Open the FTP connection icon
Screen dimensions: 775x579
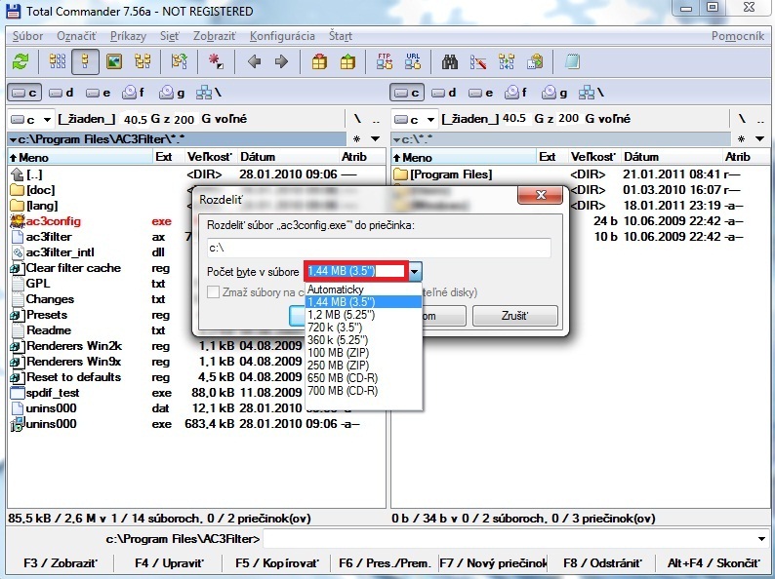point(385,61)
